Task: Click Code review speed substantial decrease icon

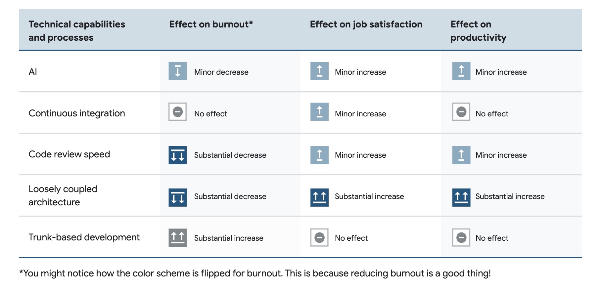Action: pos(178,155)
